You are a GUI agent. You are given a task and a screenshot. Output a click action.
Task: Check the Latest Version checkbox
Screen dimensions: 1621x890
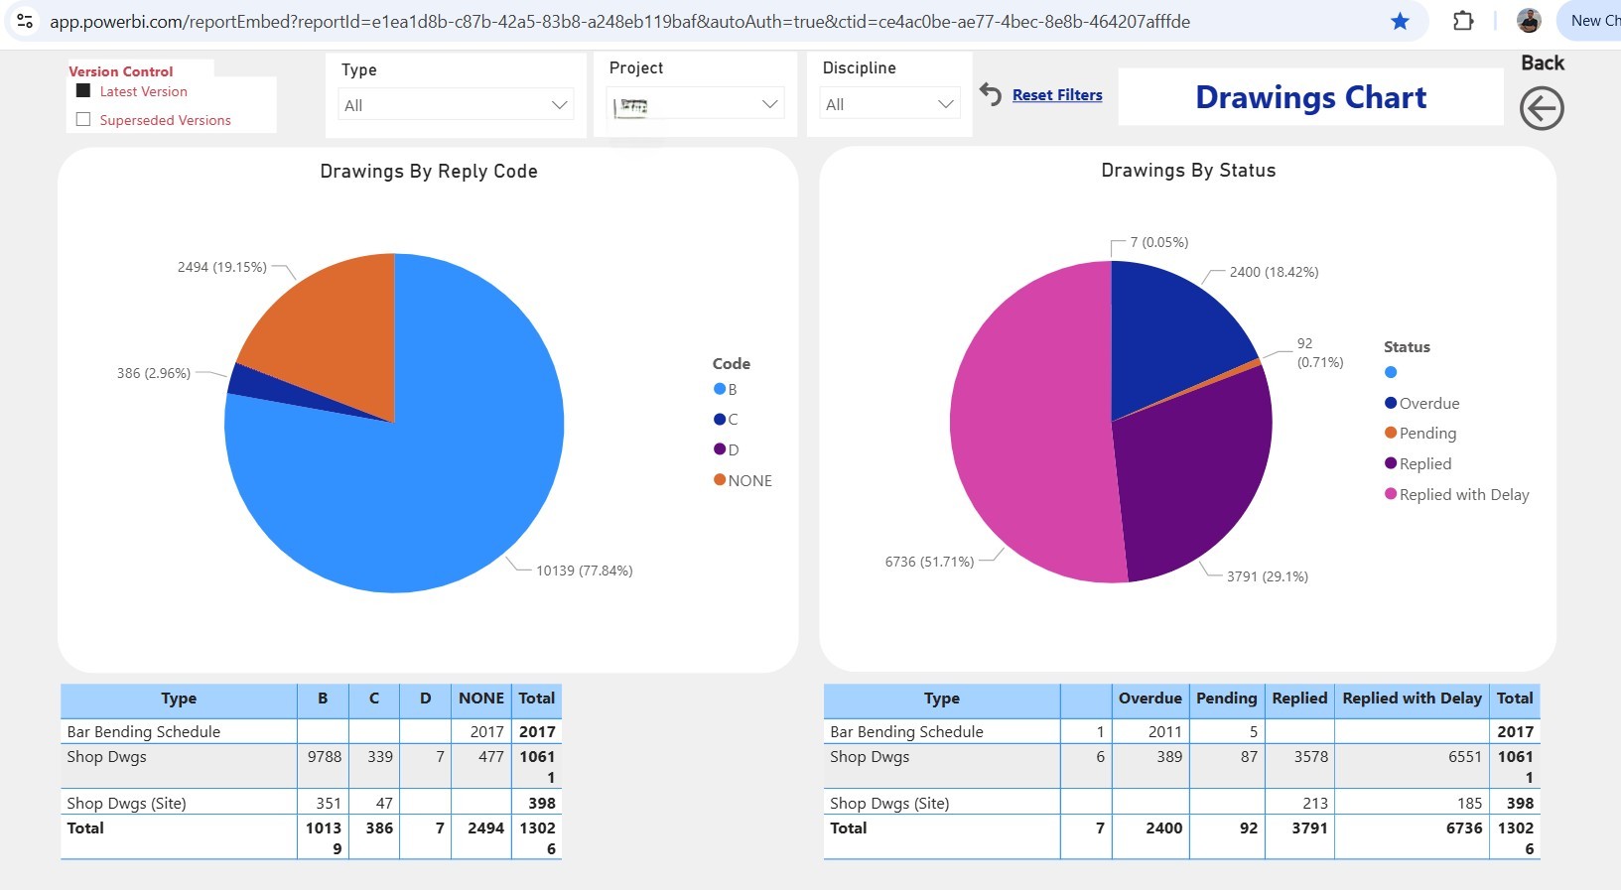click(x=83, y=91)
